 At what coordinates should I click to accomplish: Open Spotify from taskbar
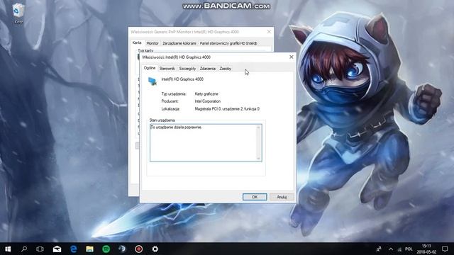pyautogui.click(x=106, y=249)
